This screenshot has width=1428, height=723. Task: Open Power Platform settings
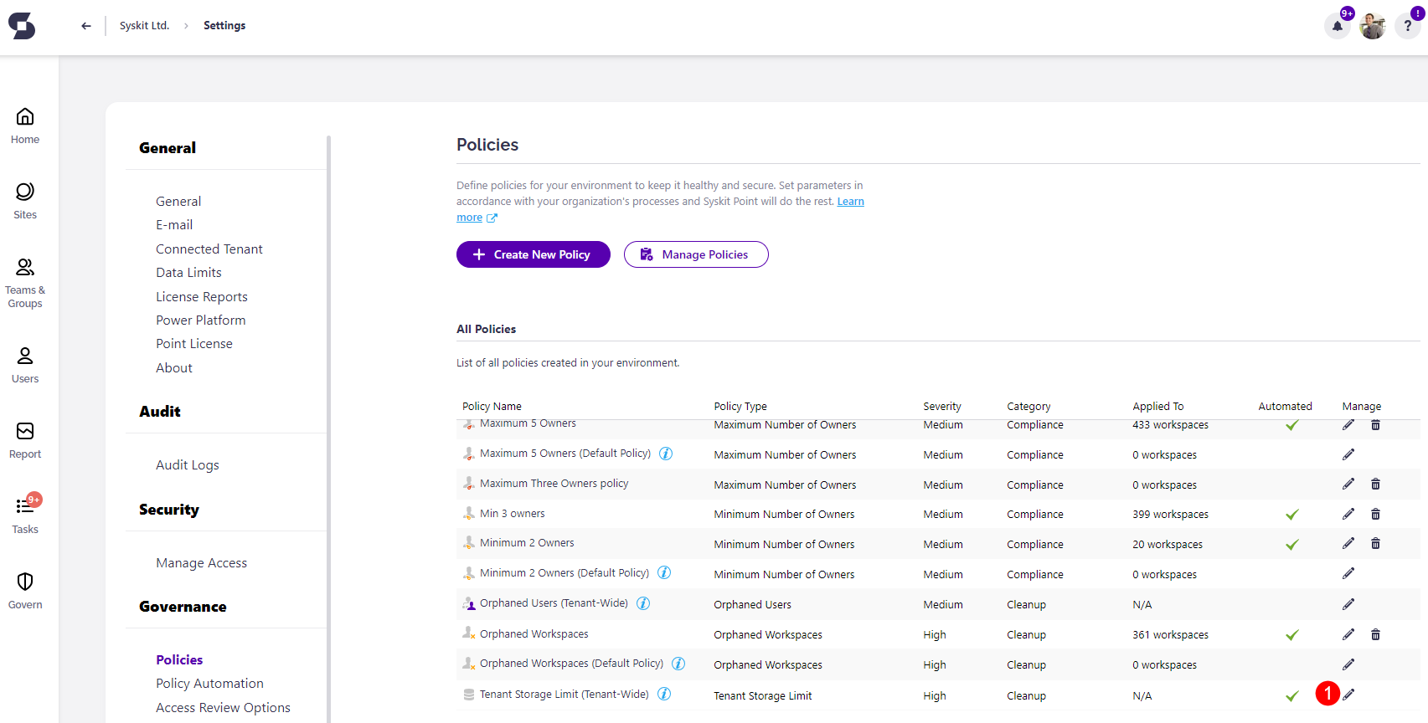(201, 320)
